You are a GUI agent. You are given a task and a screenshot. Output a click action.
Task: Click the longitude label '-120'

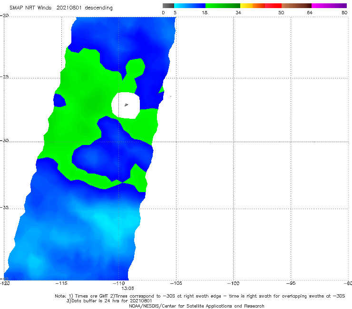tap(5, 283)
